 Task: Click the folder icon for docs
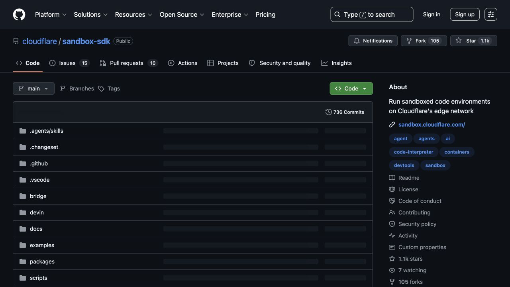tap(23, 229)
